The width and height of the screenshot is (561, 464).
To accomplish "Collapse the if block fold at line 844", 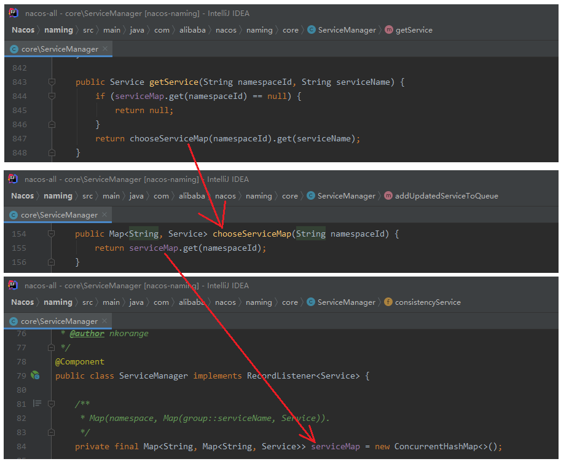I will (52, 96).
